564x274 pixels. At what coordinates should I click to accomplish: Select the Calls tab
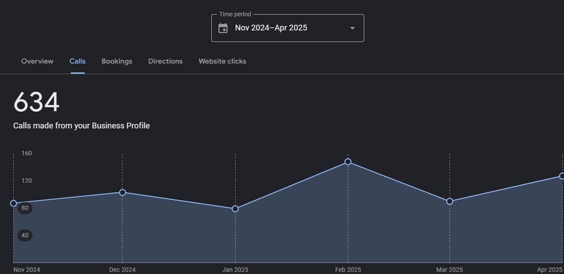tap(77, 61)
